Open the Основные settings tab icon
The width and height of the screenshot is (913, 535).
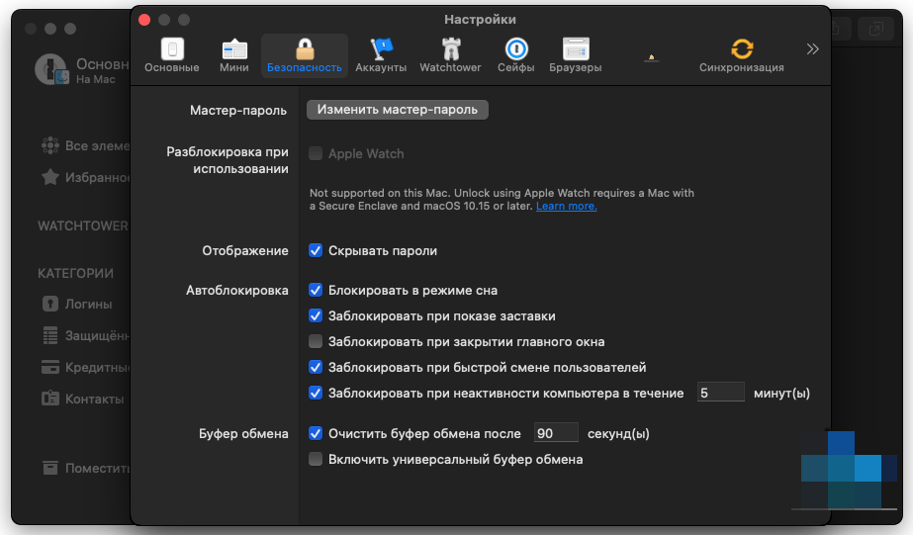[172, 49]
